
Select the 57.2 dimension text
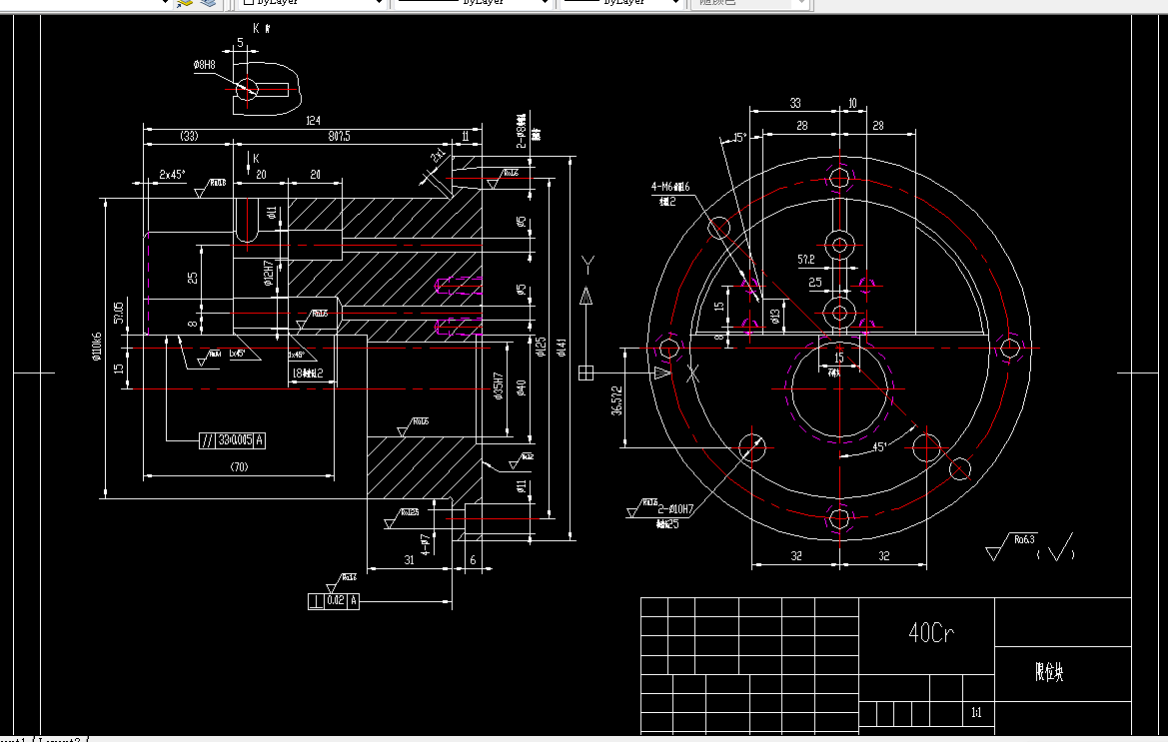coord(806,260)
